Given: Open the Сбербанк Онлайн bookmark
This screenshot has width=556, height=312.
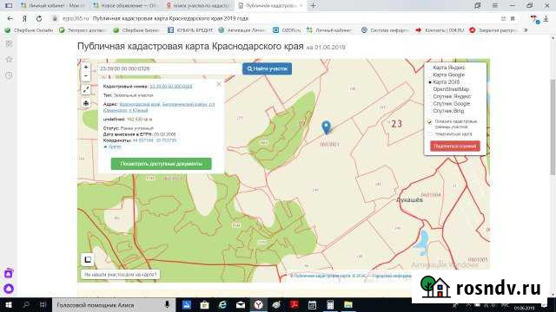Looking at the screenshot, I should tap(29, 30).
